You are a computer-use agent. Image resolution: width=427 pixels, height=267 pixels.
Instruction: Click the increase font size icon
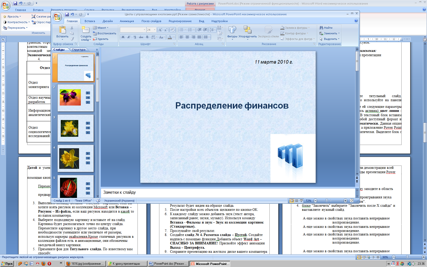click(160, 30)
